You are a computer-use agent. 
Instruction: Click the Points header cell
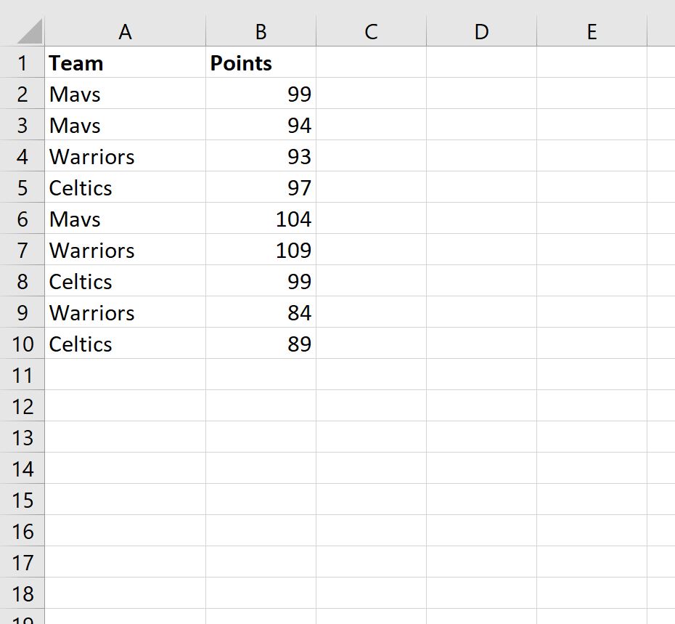(x=261, y=62)
